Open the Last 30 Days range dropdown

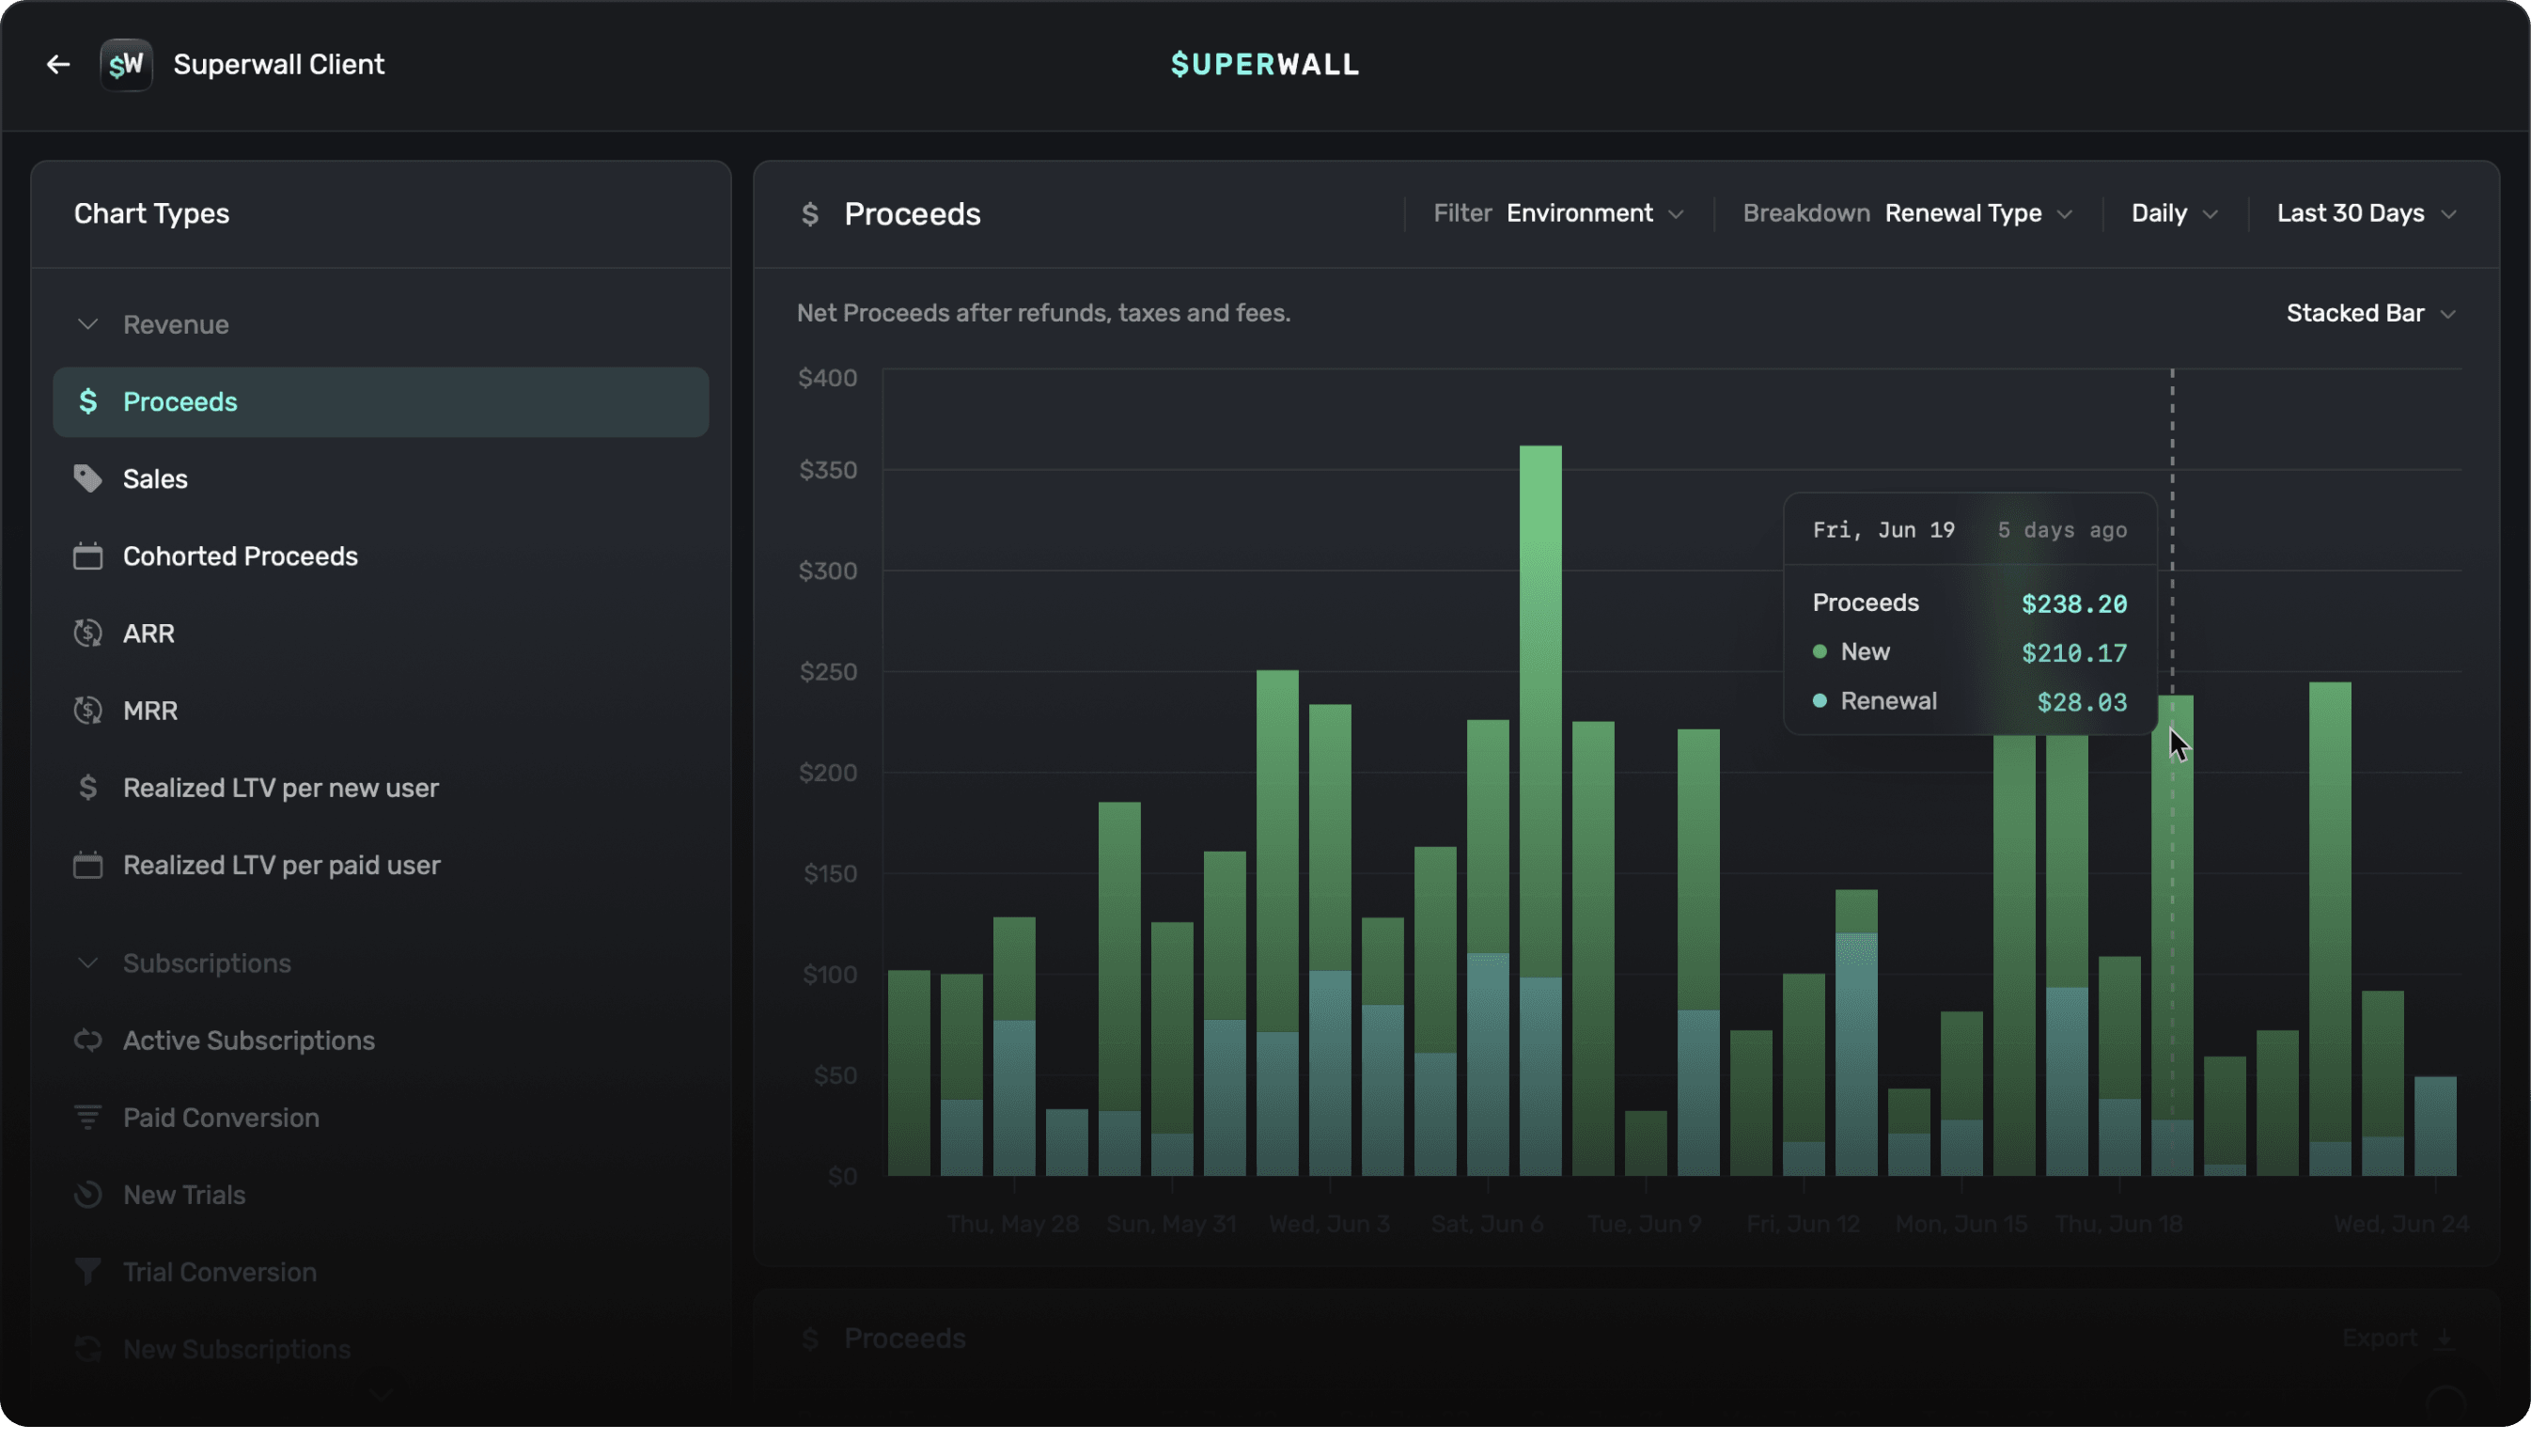[2367, 214]
